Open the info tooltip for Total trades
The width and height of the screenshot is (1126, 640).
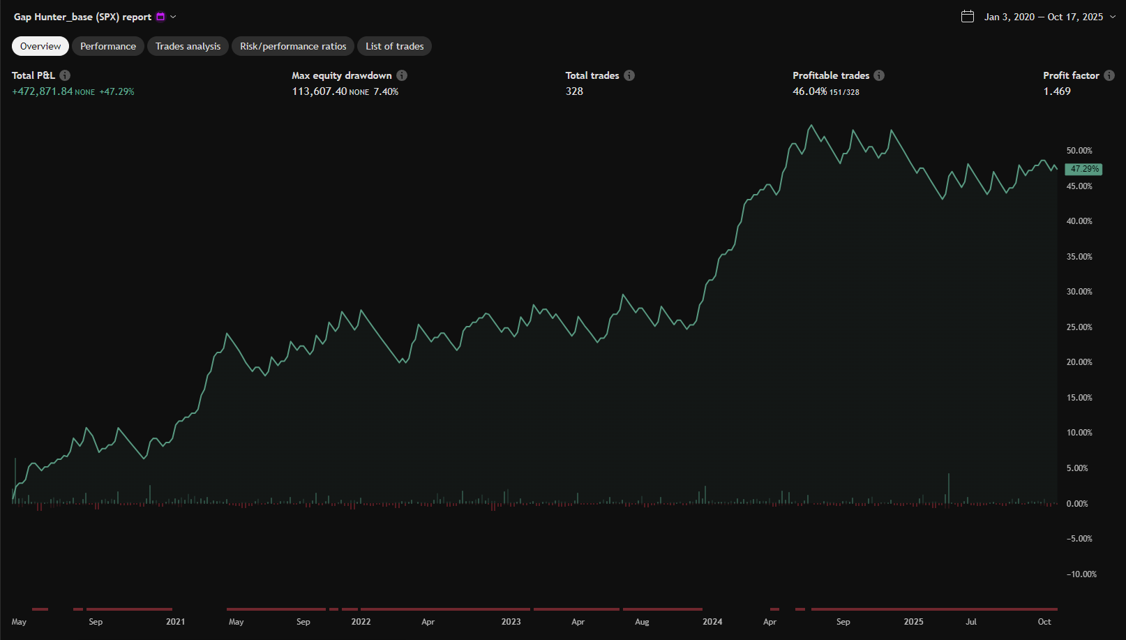pos(629,75)
